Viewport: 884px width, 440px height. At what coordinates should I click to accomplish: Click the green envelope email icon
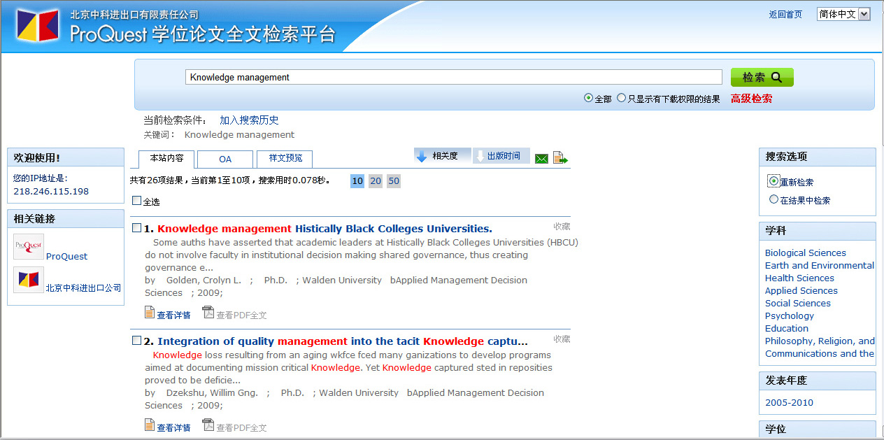(x=541, y=159)
